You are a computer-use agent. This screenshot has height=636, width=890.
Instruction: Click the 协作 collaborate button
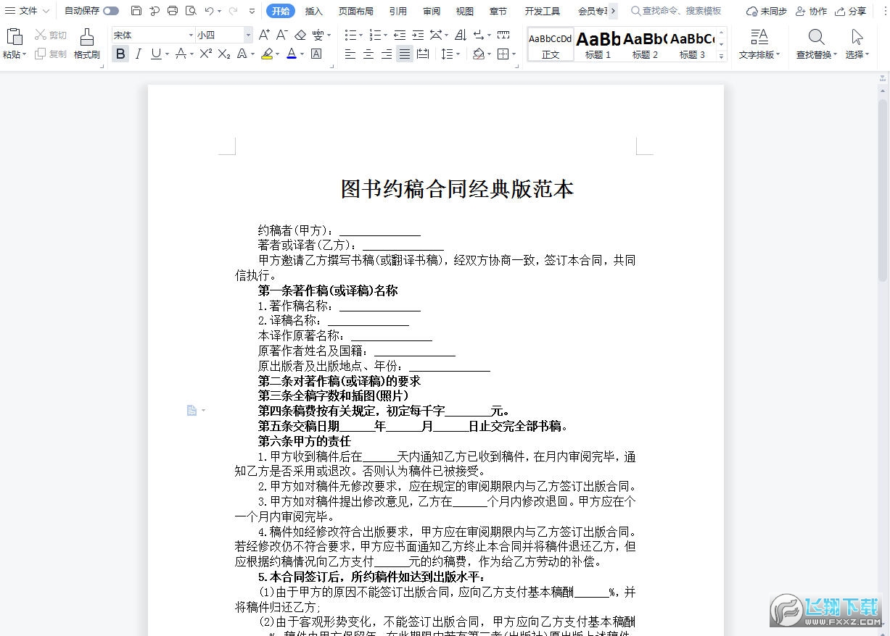tap(811, 11)
